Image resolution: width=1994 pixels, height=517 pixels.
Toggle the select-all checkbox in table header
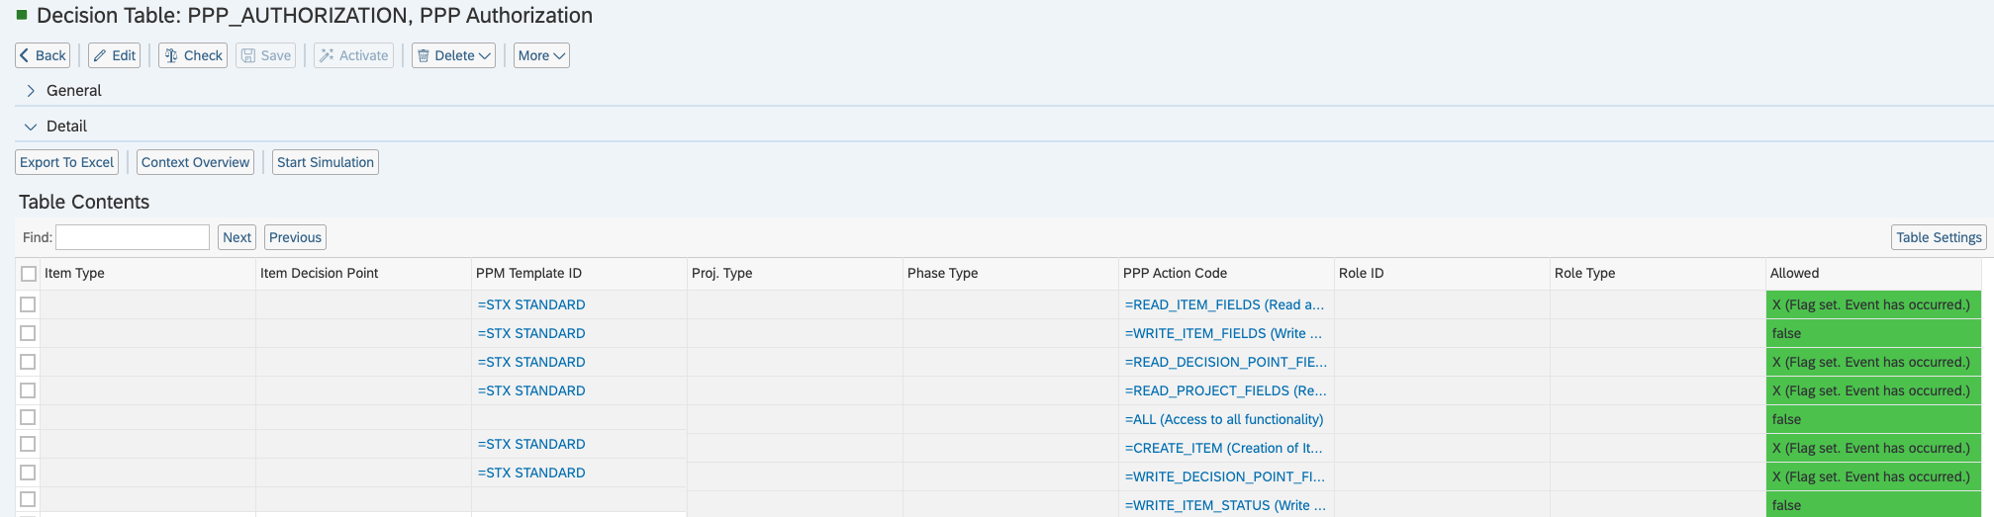pos(29,274)
